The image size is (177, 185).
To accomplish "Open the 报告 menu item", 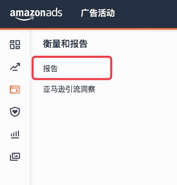I will [x=50, y=68].
